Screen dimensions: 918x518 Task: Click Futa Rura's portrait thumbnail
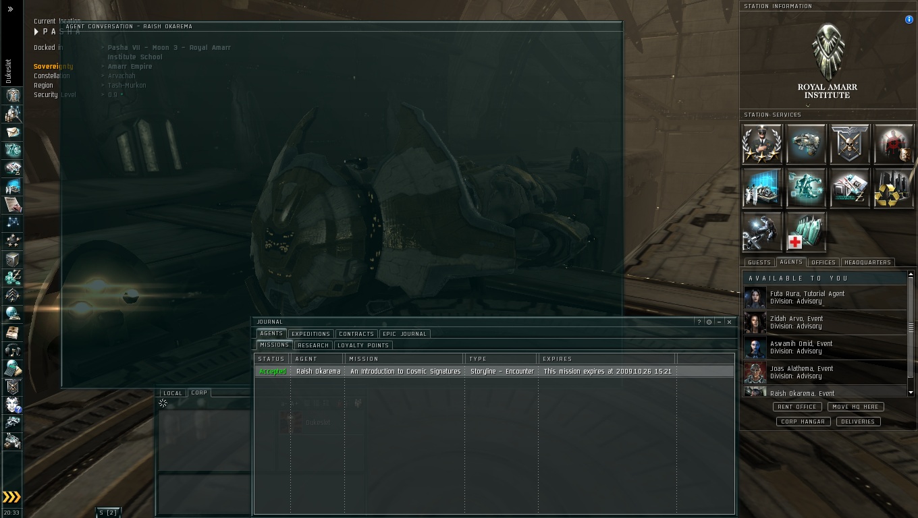755,297
